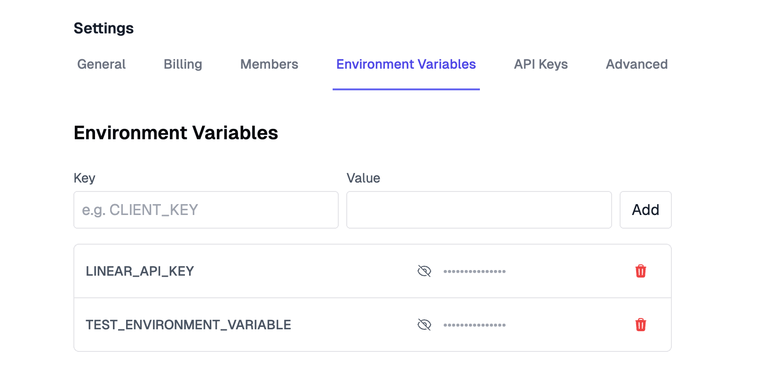Click the Value field label
781x382 pixels.
[363, 178]
